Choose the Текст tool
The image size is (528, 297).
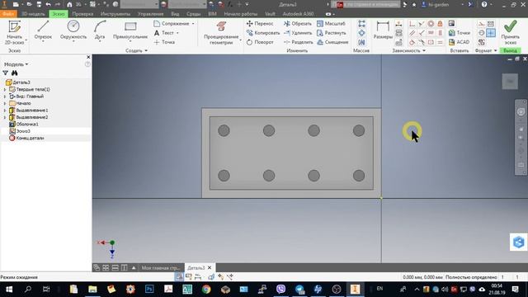[x=165, y=33]
